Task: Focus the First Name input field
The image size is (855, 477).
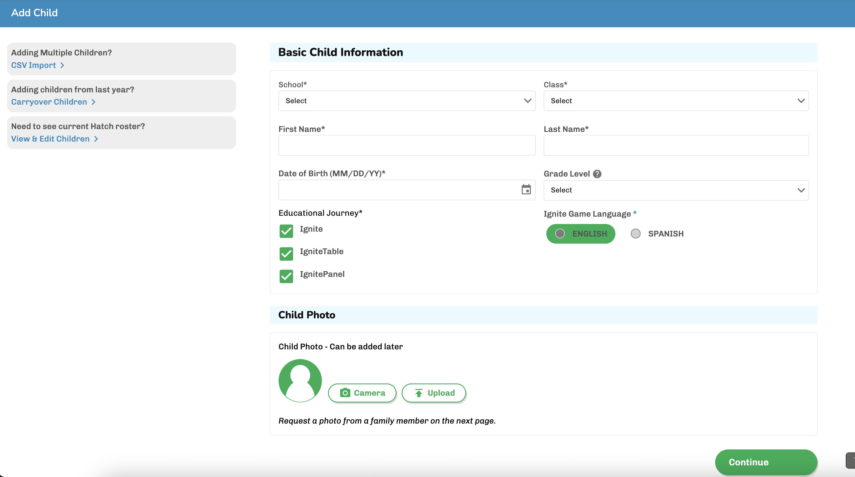Action: (406, 145)
